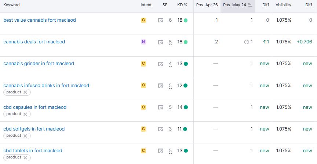Viewport: 317px width, 164px height.
Task: Remove product tag from cannabis infused drinks
Action: pyautogui.click(x=25, y=93)
